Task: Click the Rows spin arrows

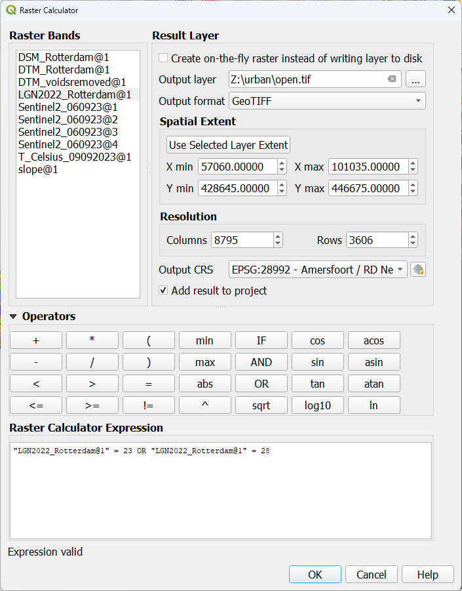Action: [413, 239]
